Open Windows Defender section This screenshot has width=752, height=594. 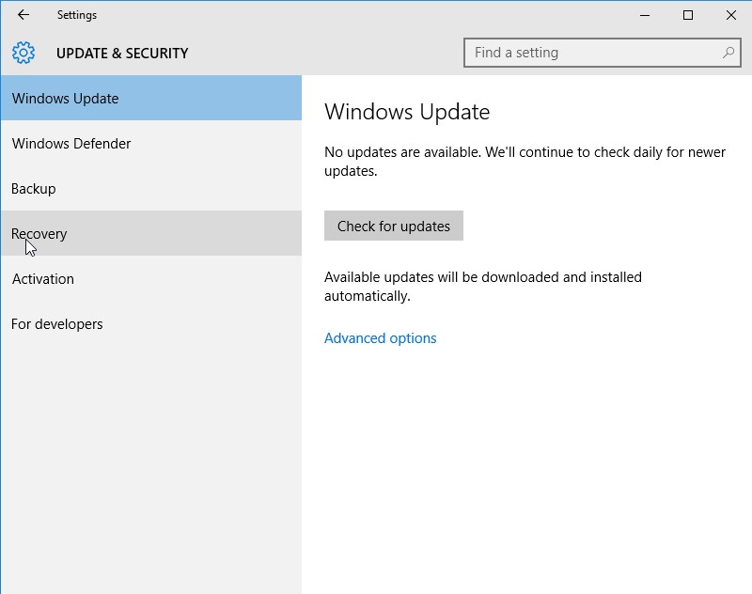(x=151, y=143)
